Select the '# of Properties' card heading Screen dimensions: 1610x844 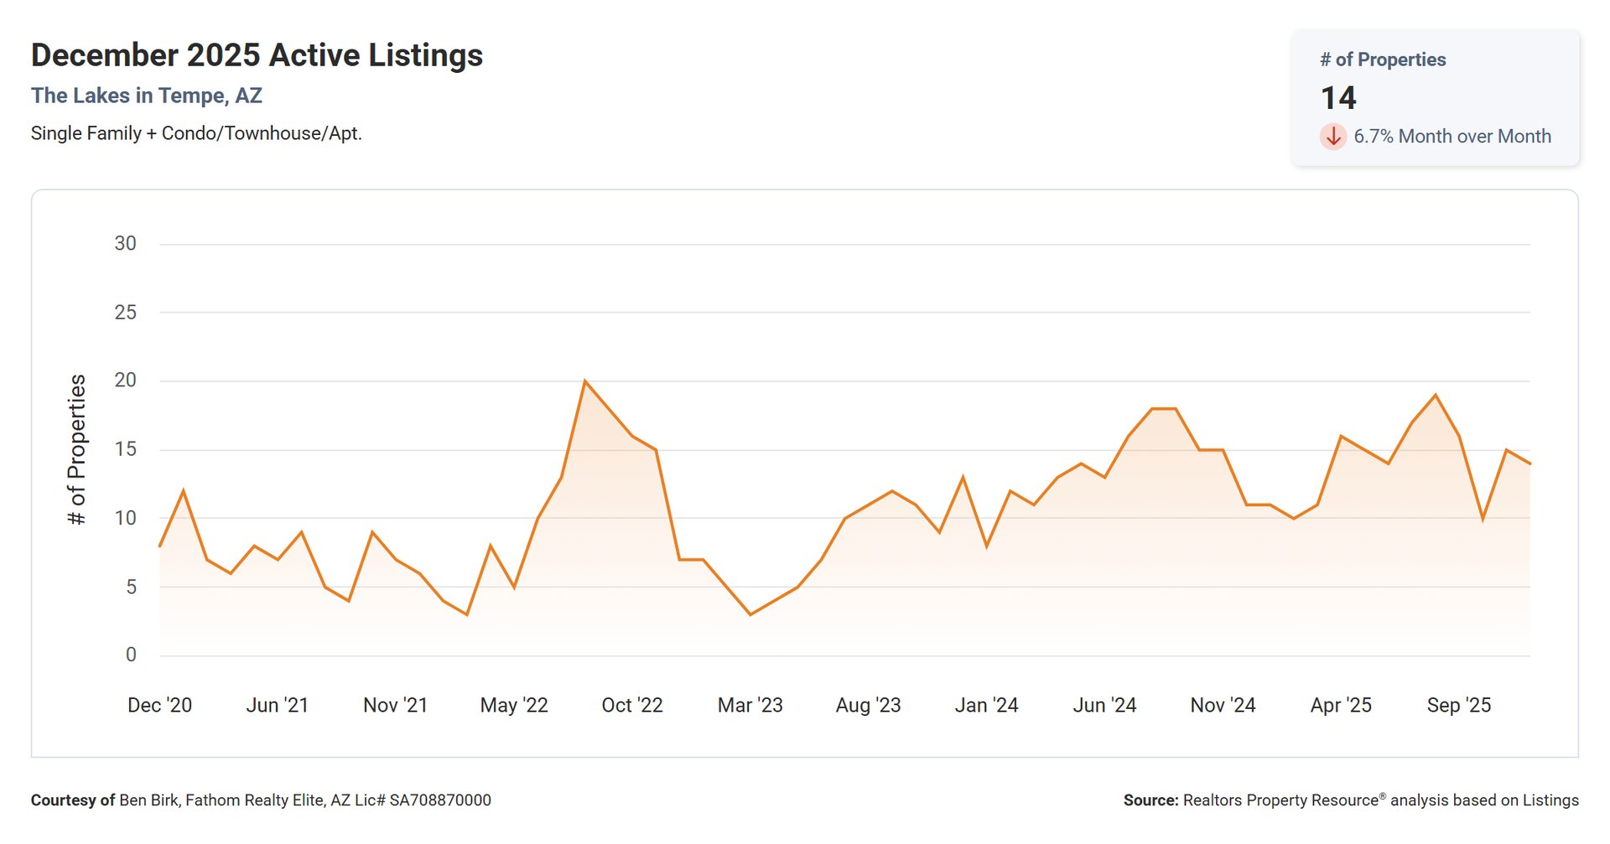tap(1382, 60)
